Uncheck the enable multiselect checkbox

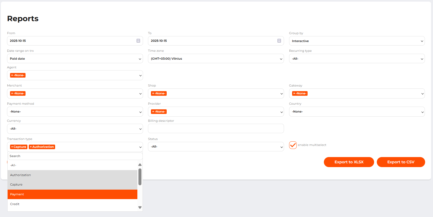pos(293,145)
